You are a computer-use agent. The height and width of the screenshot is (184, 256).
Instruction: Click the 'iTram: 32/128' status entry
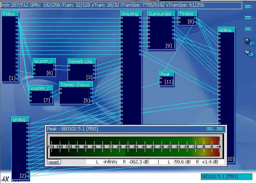click(x=76, y=5)
